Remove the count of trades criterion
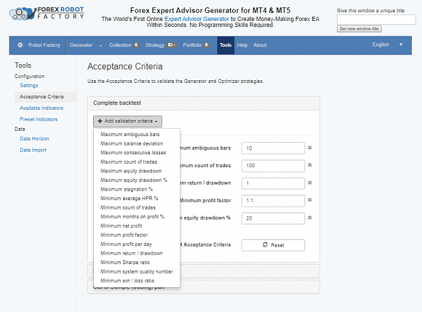The width and height of the screenshot is (422, 312). coord(310,165)
